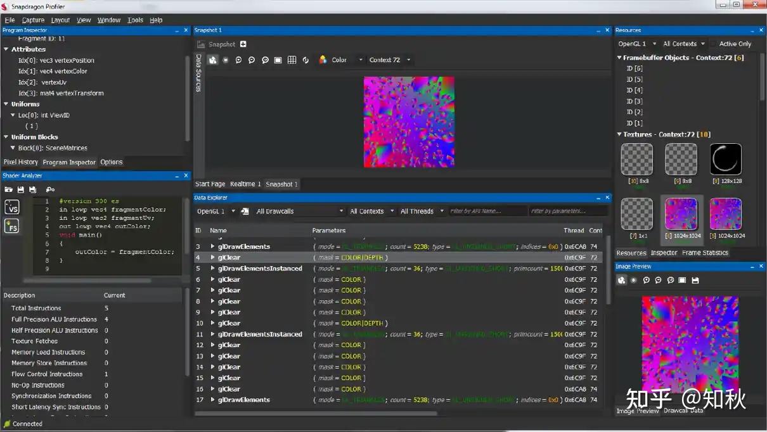Image resolution: width=767 pixels, height=432 pixels.
Task: Click the grid overlay icon in the Snapshot toolbar
Action: tap(292, 60)
